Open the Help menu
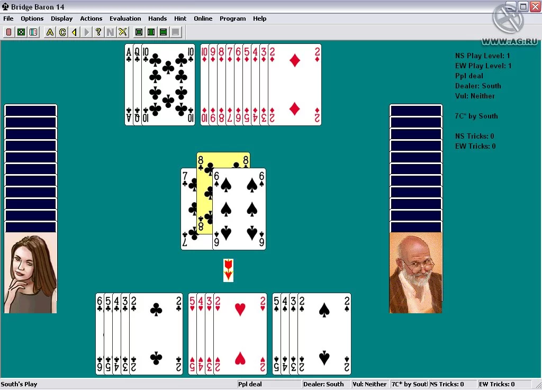This screenshot has width=542, height=390. click(x=259, y=19)
